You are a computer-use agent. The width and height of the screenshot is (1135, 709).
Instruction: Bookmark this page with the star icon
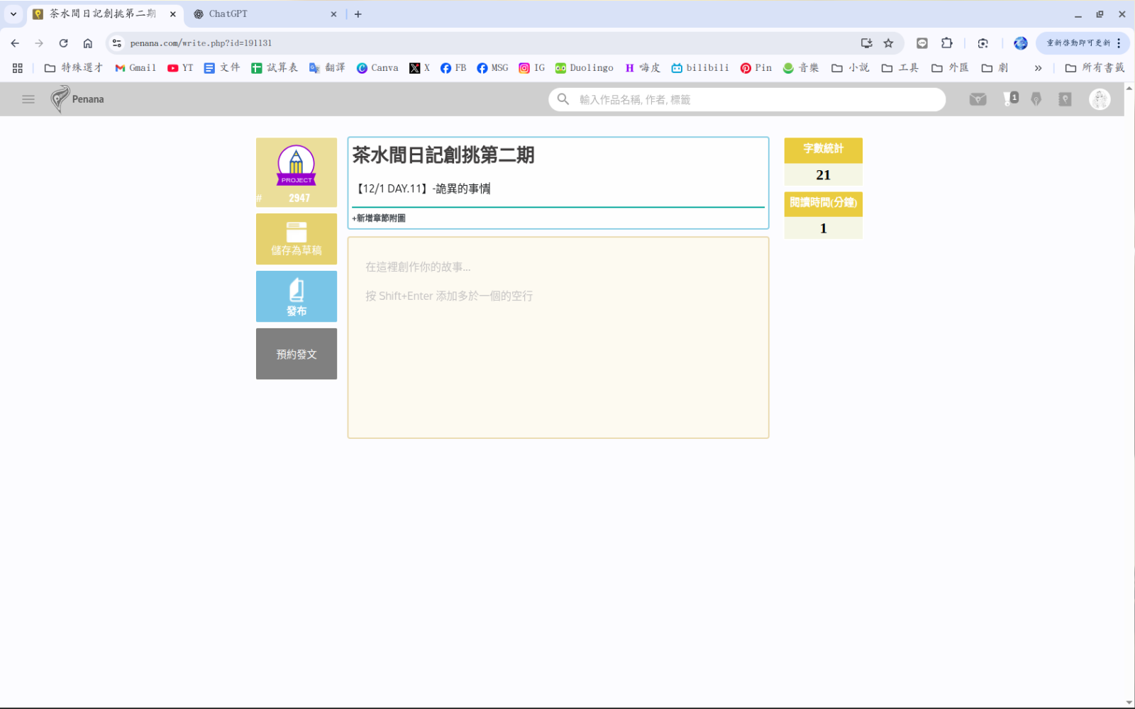(888, 43)
